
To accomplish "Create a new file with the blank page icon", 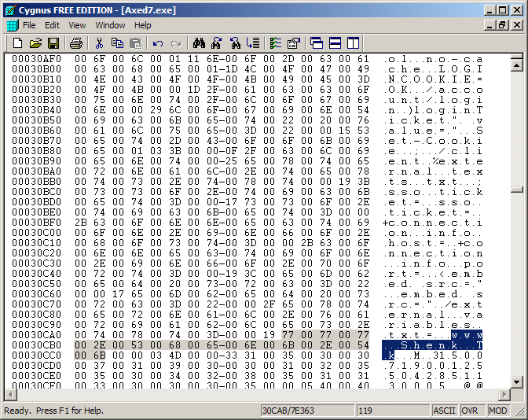I will pyautogui.click(x=17, y=43).
